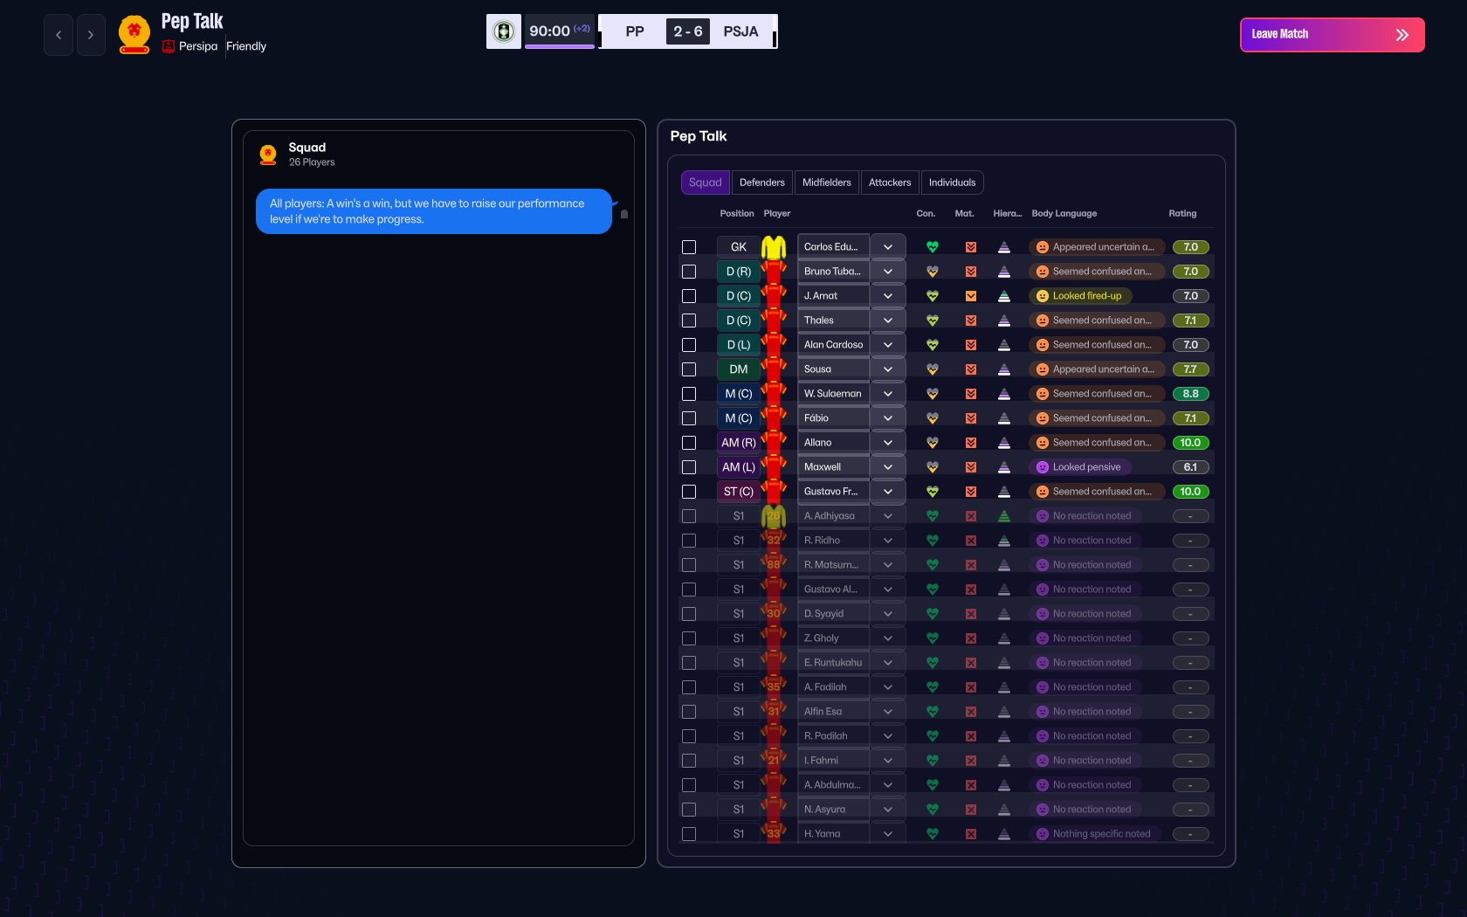Select the checkbox beside Gustavo Fr

click(x=689, y=492)
